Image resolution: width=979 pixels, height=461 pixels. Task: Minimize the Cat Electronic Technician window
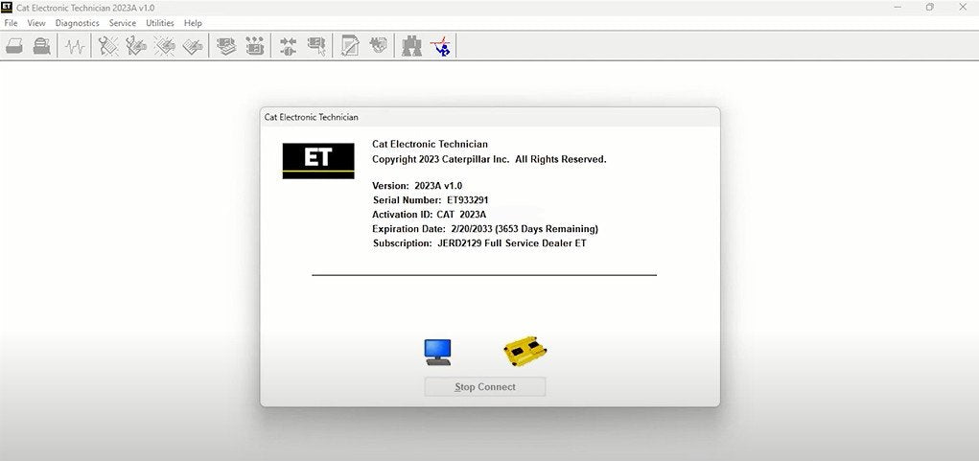(x=897, y=8)
